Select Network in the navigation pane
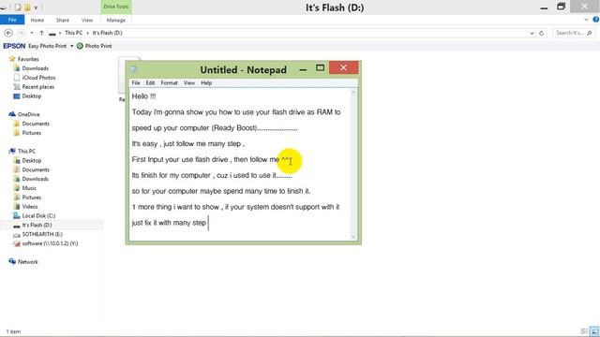600x337 pixels. [27, 262]
